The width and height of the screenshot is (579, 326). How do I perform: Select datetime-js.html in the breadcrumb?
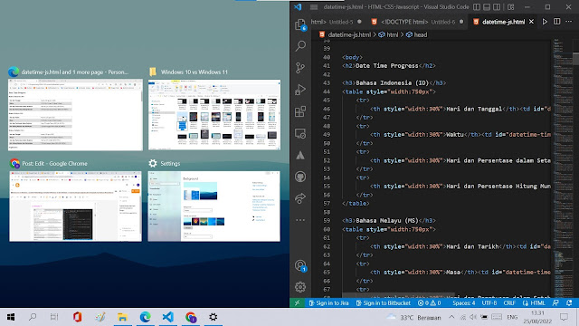coord(349,34)
